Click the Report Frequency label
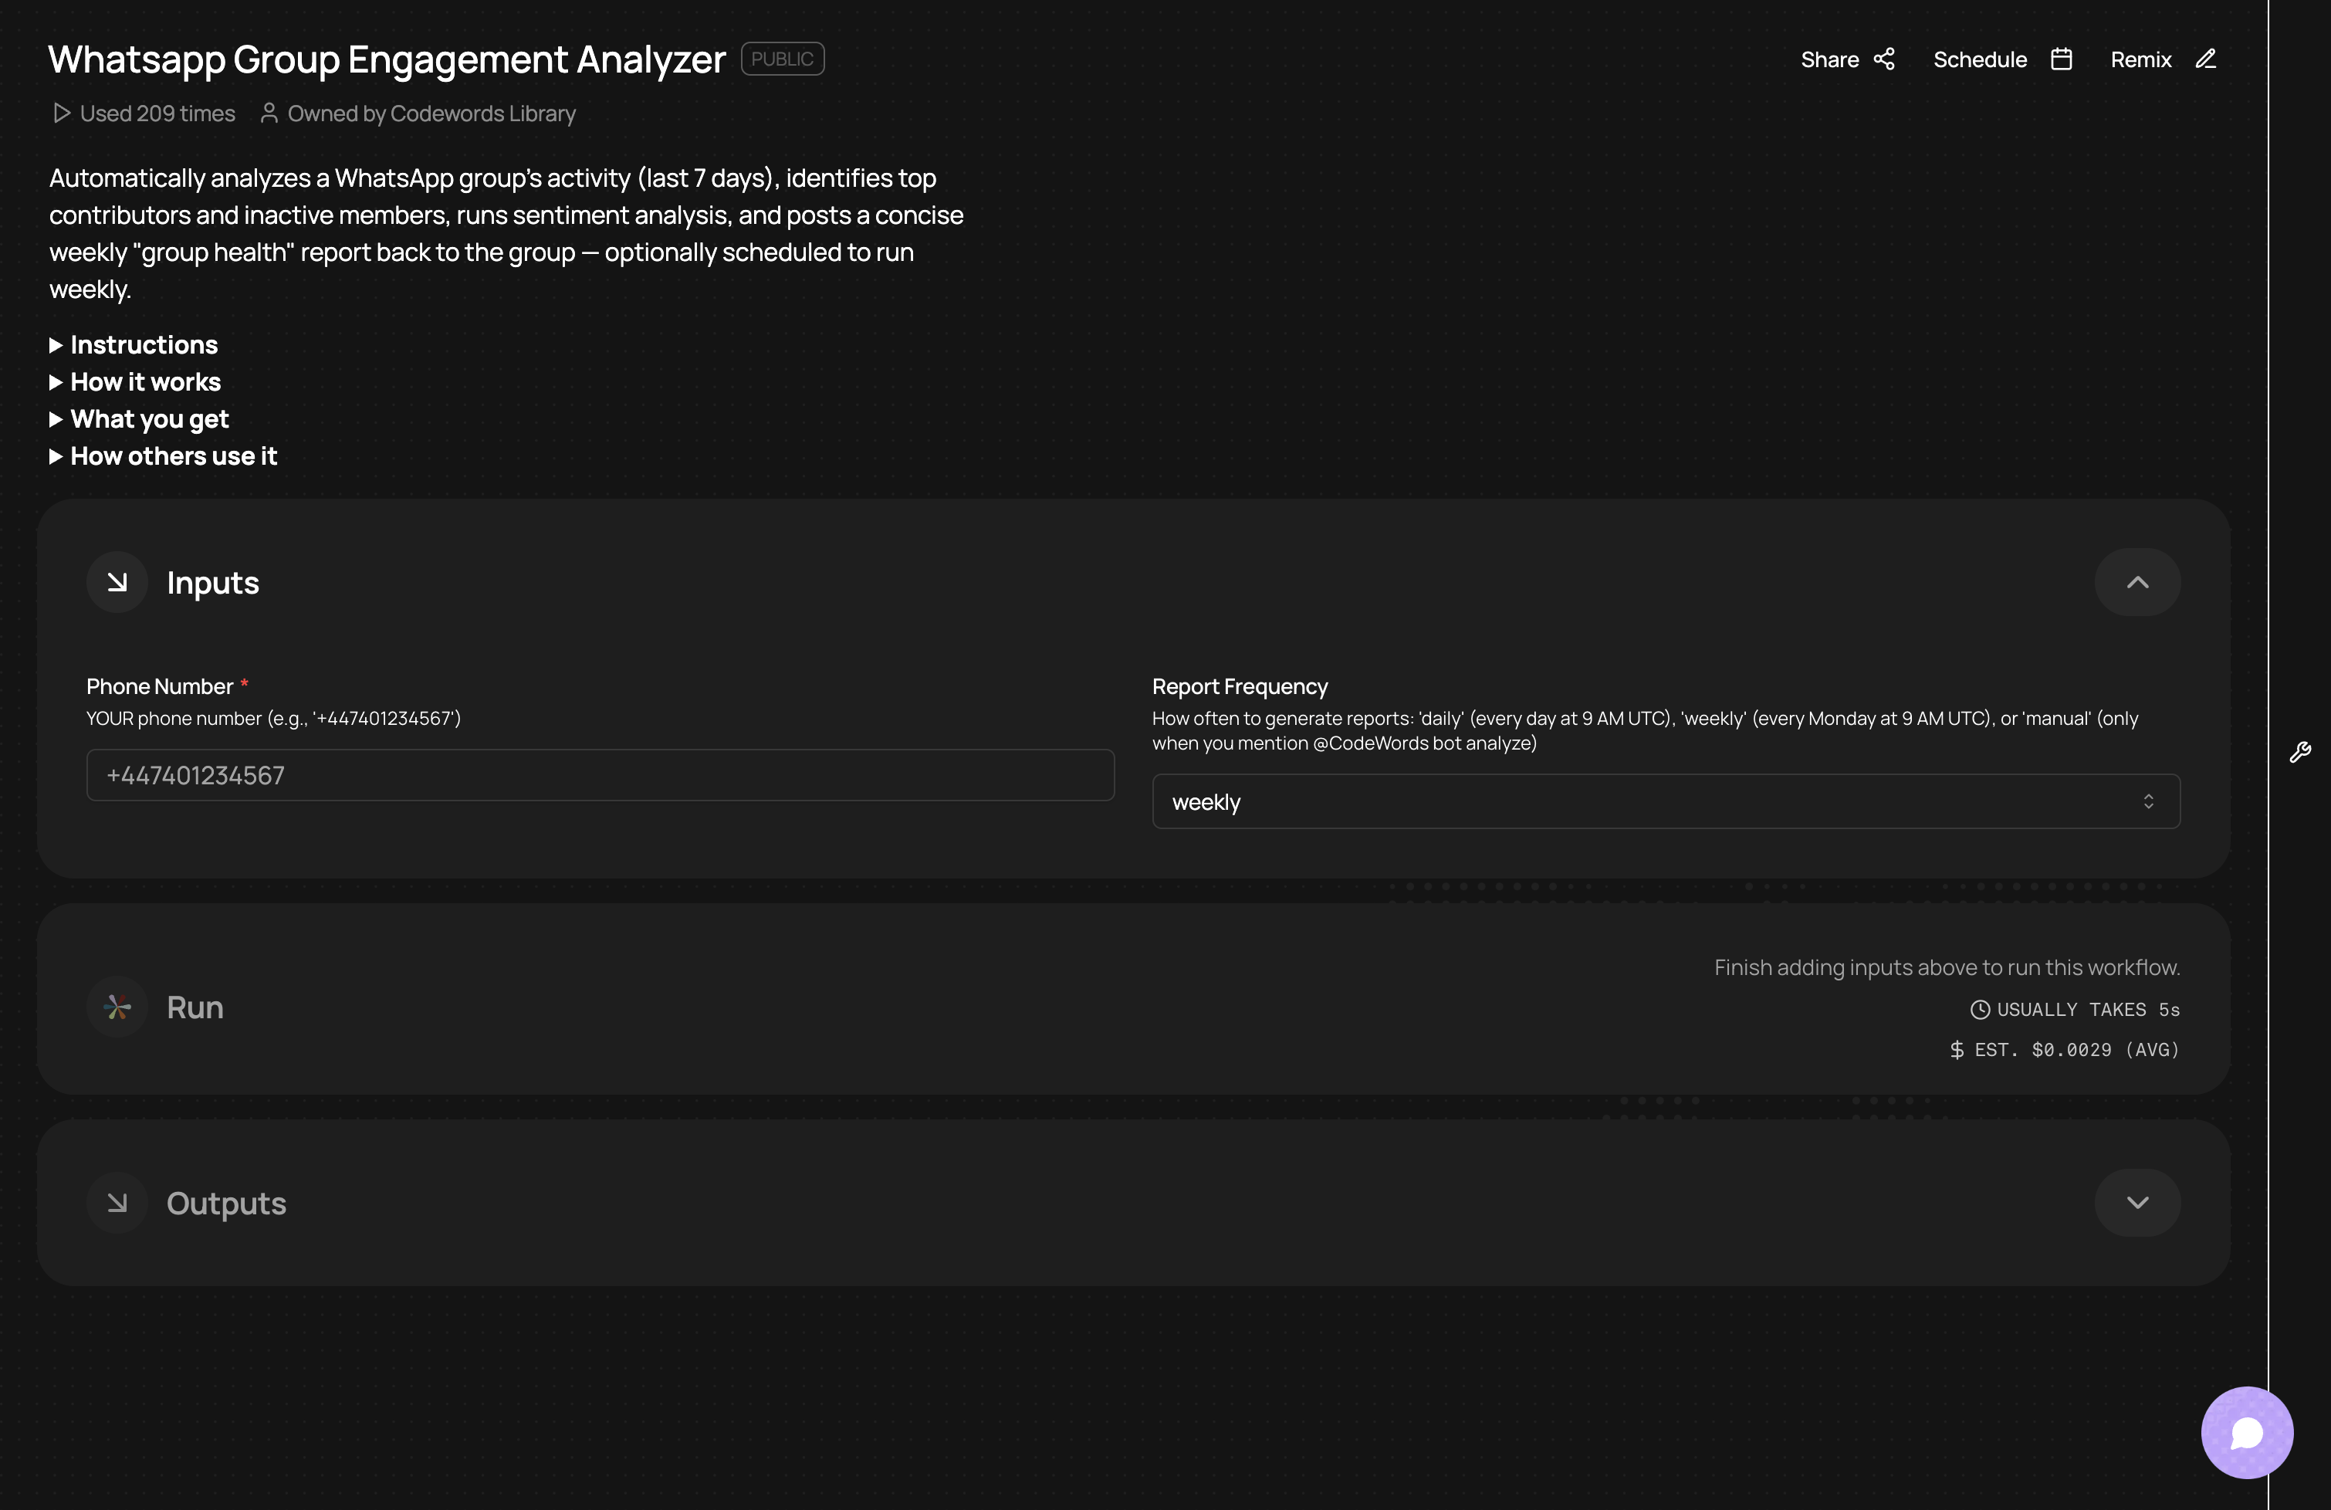The height and width of the screenshot is (1510, 2331). click(1240, 686)
